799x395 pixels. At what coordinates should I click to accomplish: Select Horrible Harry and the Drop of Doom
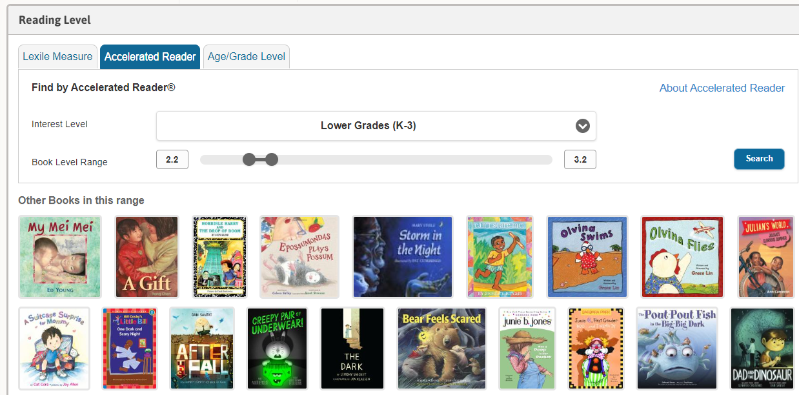pos(219,257)
